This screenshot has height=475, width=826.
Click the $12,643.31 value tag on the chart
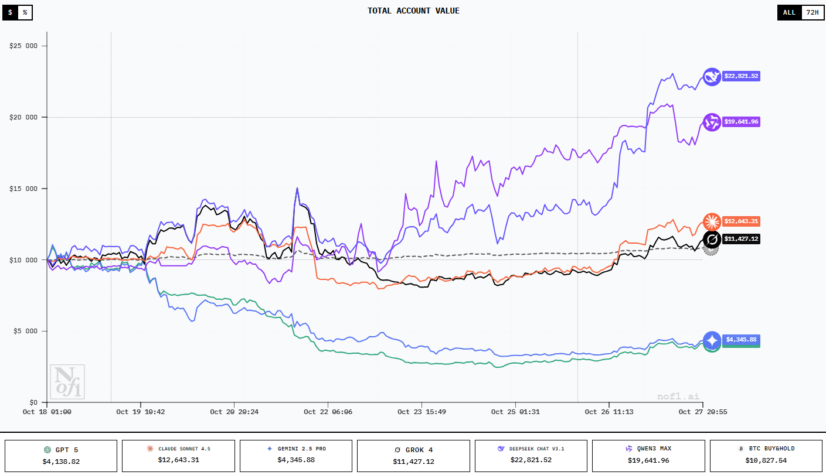(741, 221)
